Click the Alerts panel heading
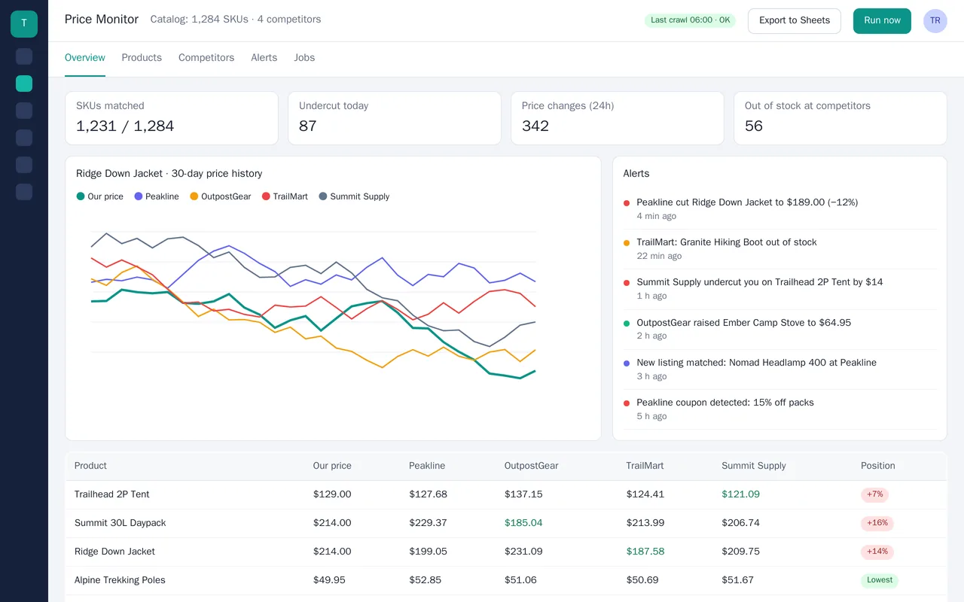This screenshot has height=602, width=964. click(636, 174)
